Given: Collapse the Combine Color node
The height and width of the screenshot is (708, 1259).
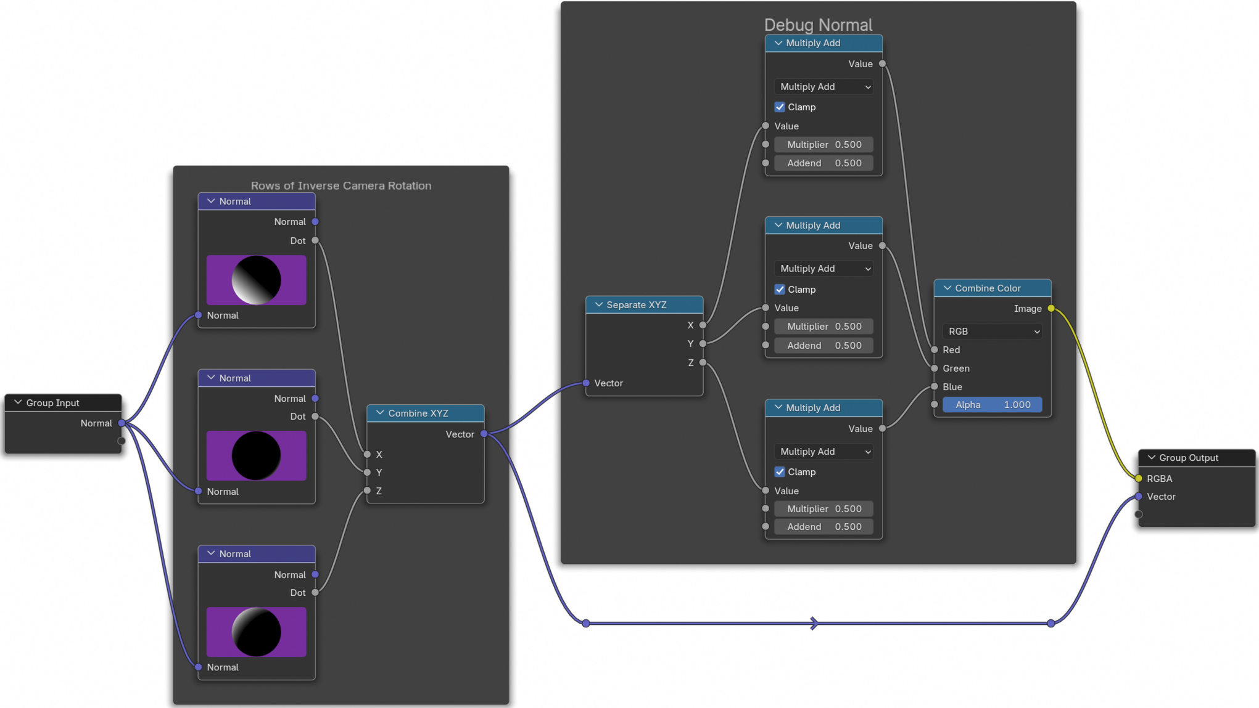Looking at the screenshot, I should tap(947, 288).
